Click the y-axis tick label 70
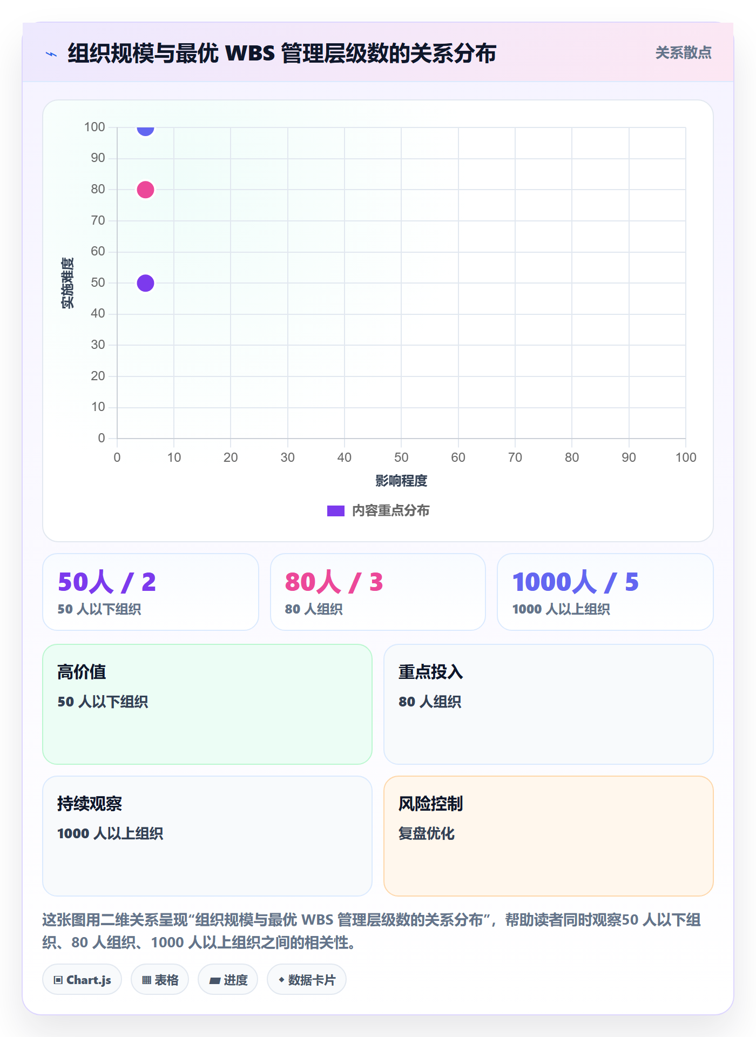 pyautogui.click(x=98, y=220)
